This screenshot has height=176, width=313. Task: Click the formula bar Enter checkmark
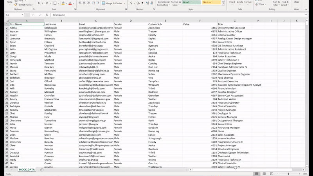coord(40,15)
